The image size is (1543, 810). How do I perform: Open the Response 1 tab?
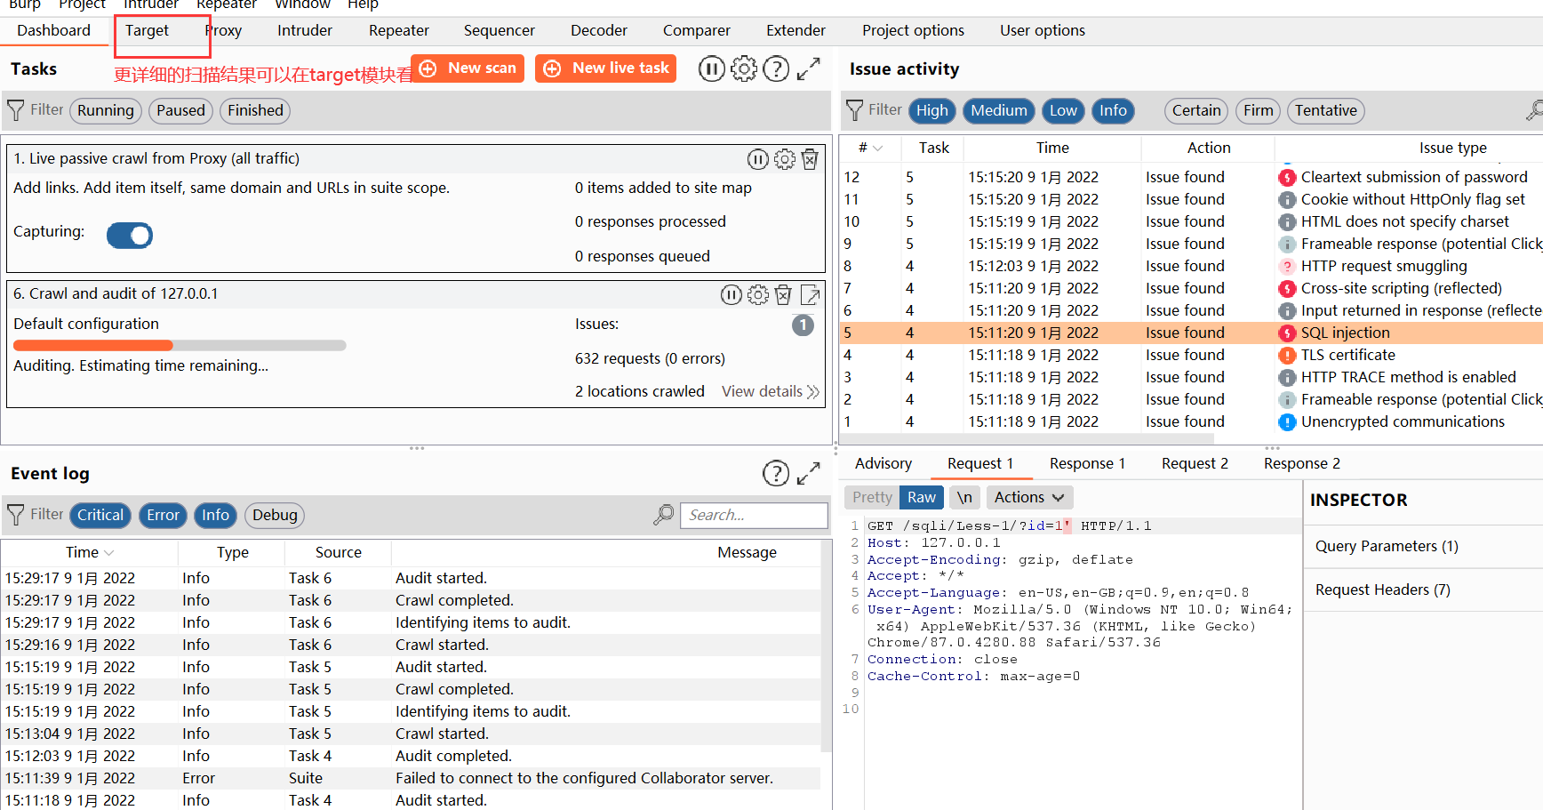click(x=1087, y=463)
